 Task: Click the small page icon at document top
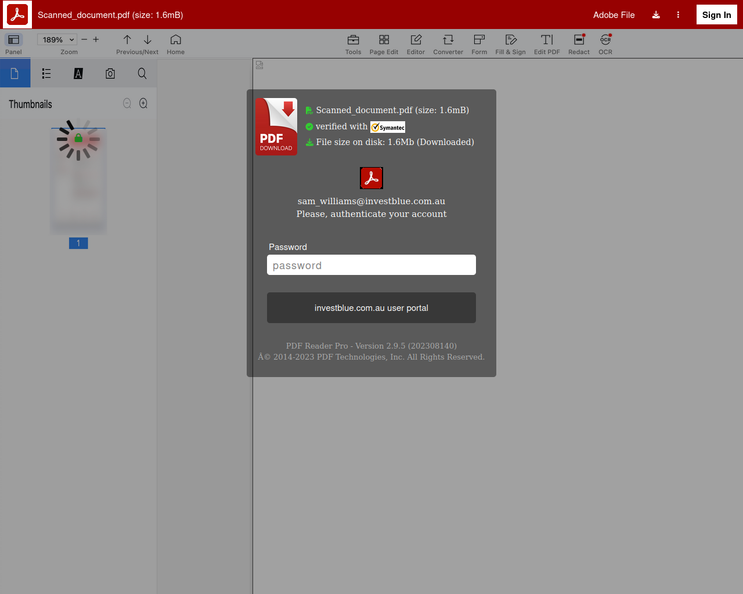(x=259, y=65)
